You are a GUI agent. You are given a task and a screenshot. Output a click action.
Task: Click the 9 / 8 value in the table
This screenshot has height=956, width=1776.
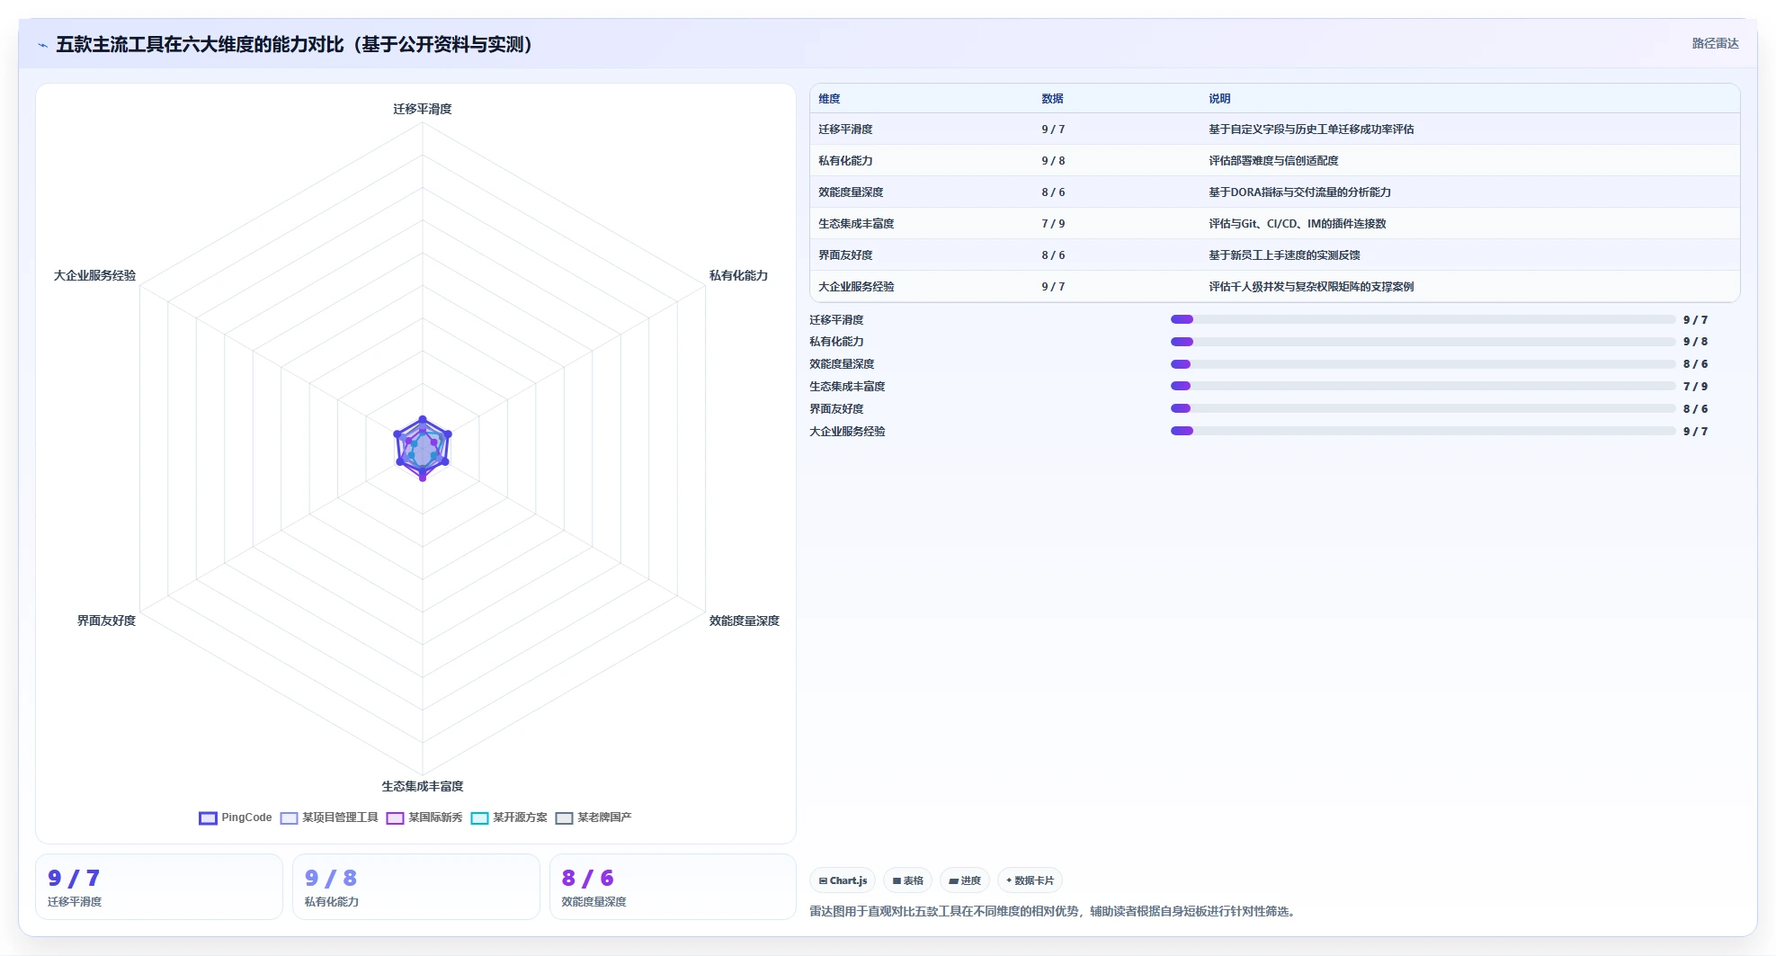pos(1053,161)
